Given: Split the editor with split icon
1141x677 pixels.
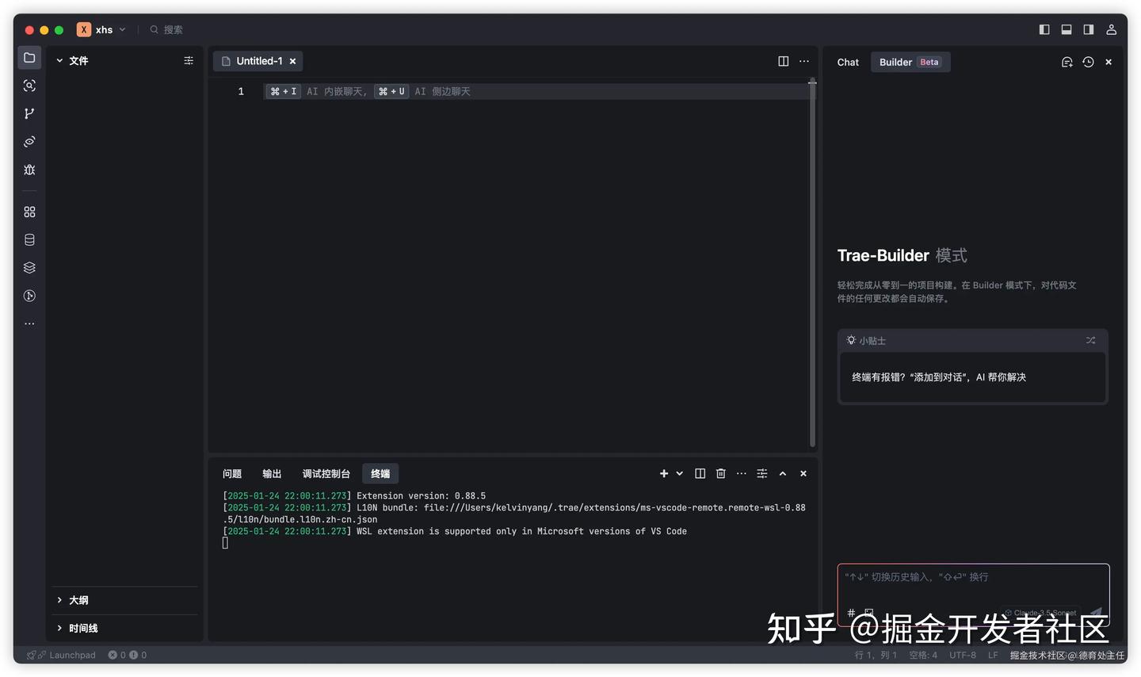Looking at the screenshot, I should 783,61.
